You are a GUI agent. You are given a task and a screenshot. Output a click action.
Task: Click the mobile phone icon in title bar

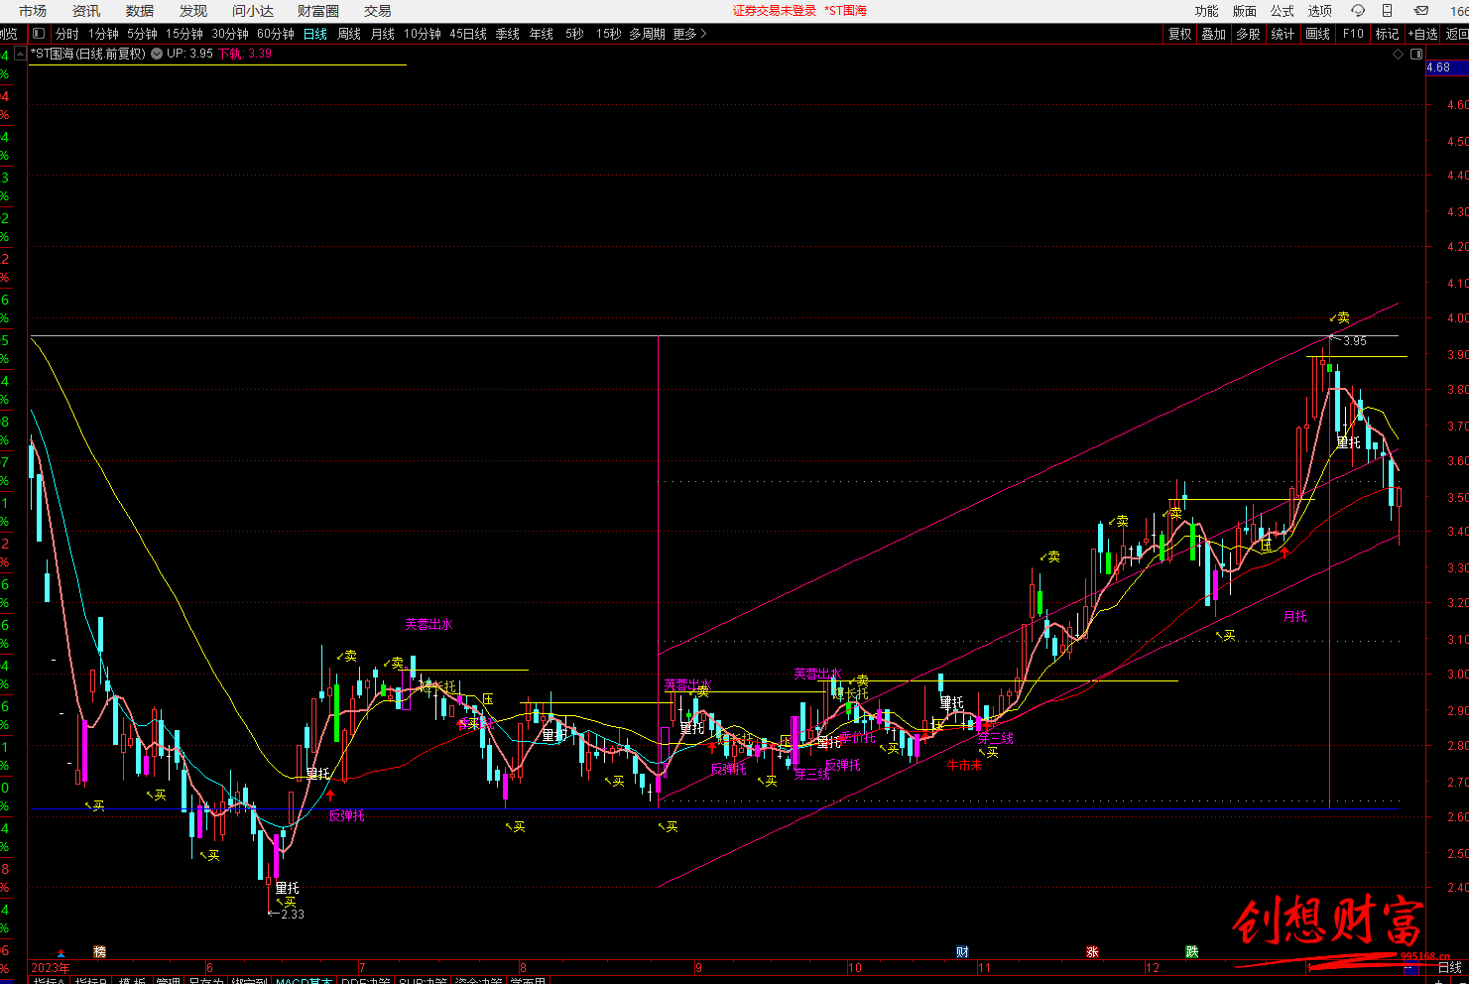[x=1387, y=11]
